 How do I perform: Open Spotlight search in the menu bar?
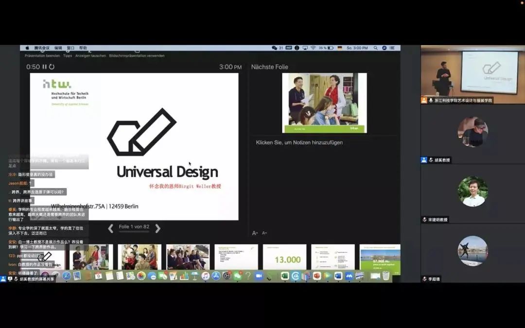pos(376,48)
